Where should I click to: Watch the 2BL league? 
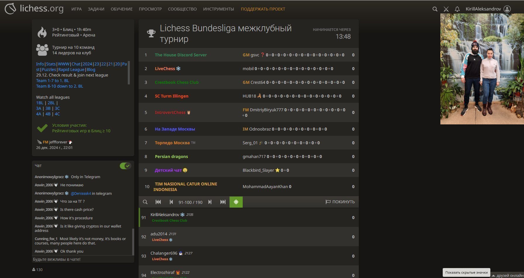[51, 103]
